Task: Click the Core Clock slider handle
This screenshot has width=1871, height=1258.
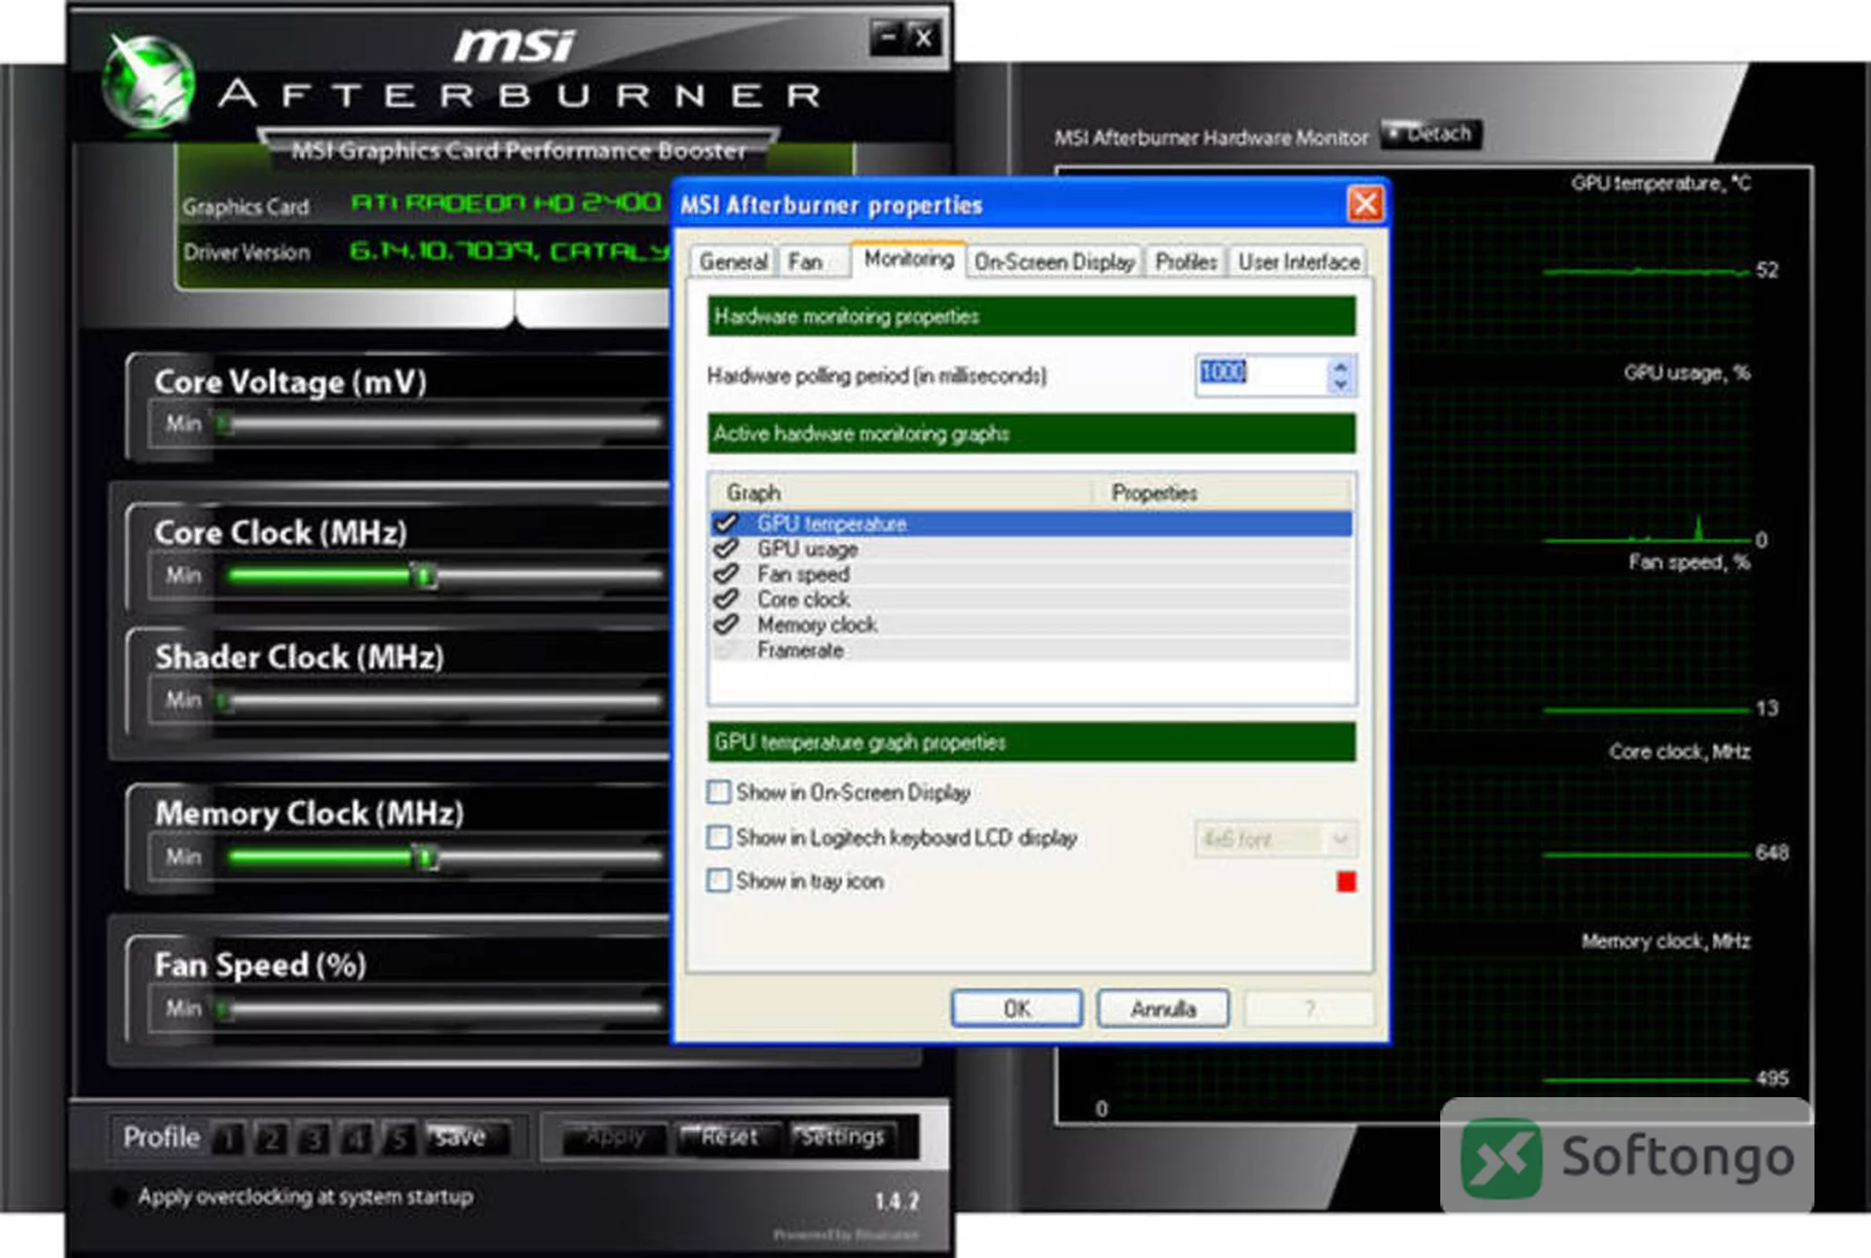Action: [424, 575]
